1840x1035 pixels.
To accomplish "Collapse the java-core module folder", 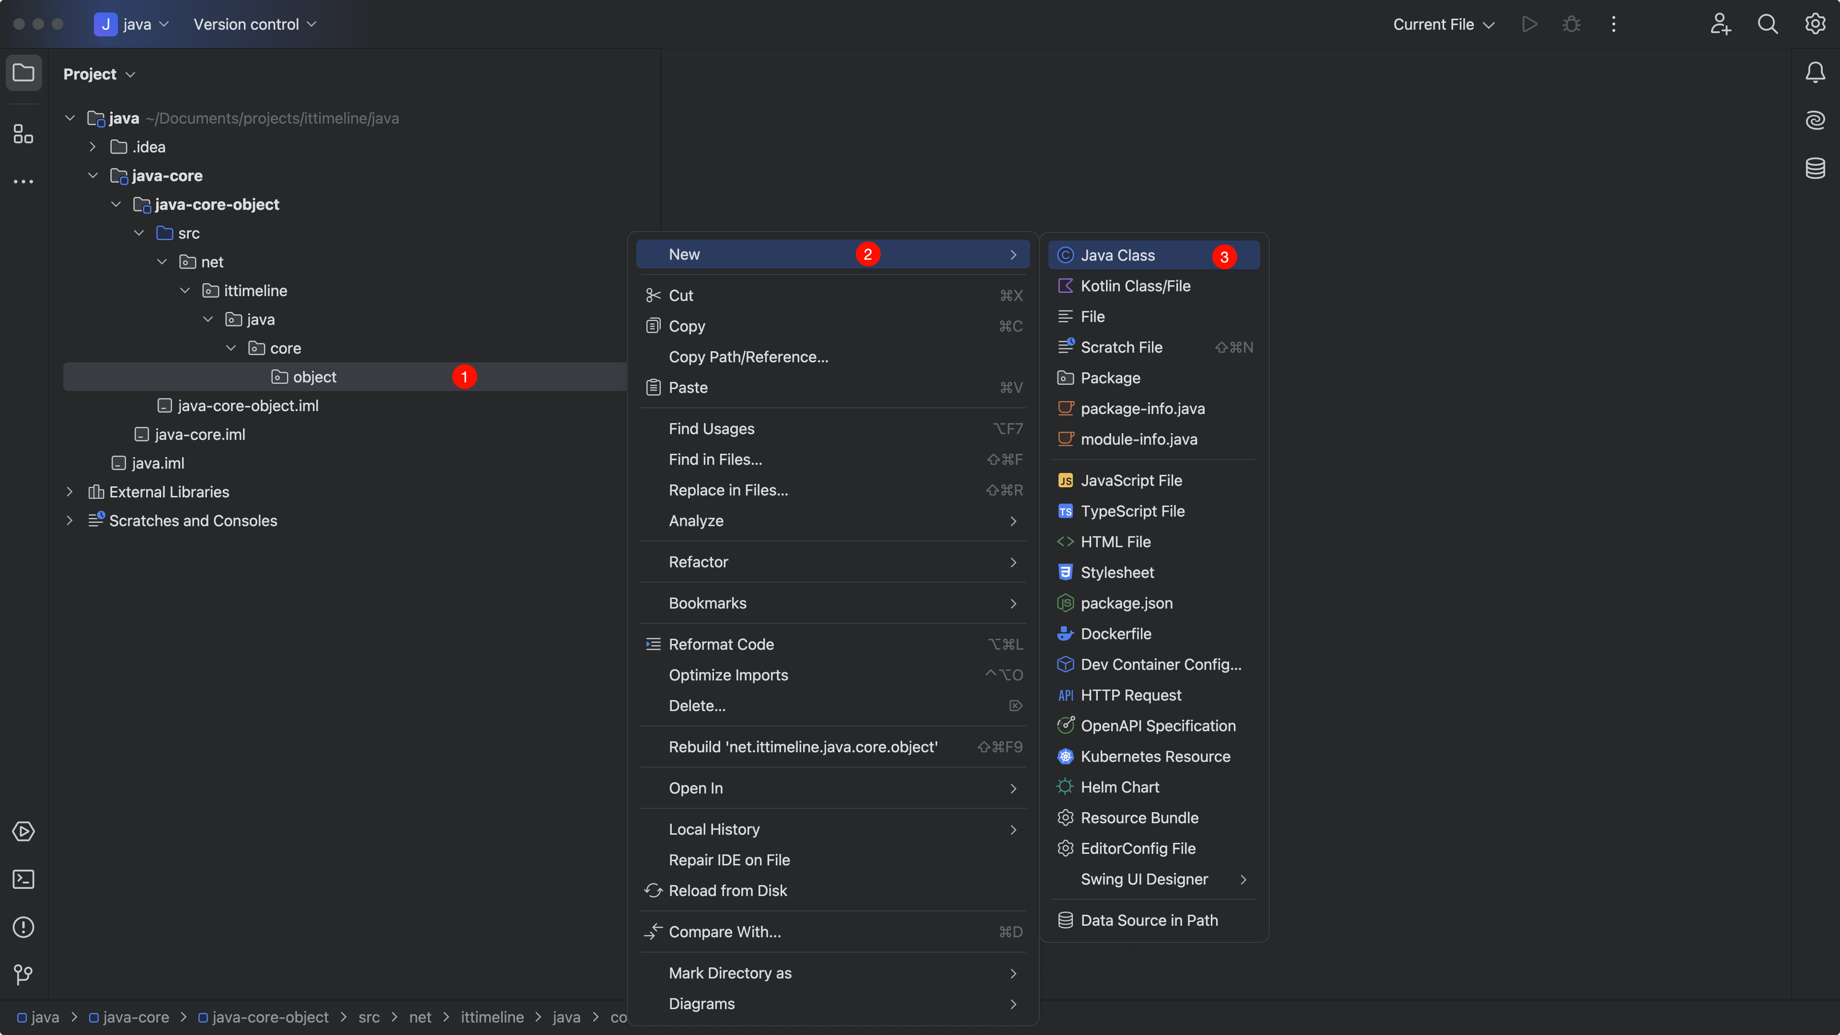I will 93,176.
